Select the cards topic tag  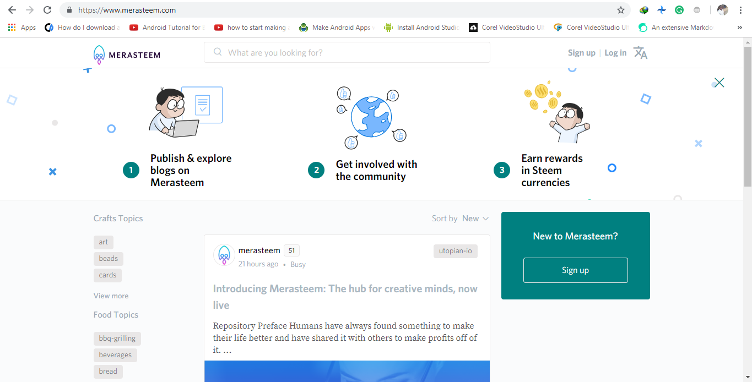(x=107, y=275)
